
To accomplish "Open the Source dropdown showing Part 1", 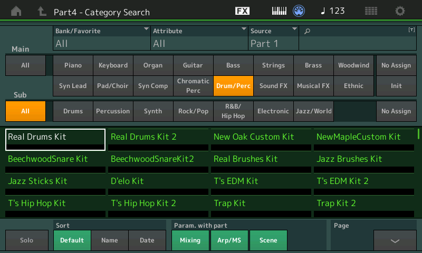I will point(273,38).
